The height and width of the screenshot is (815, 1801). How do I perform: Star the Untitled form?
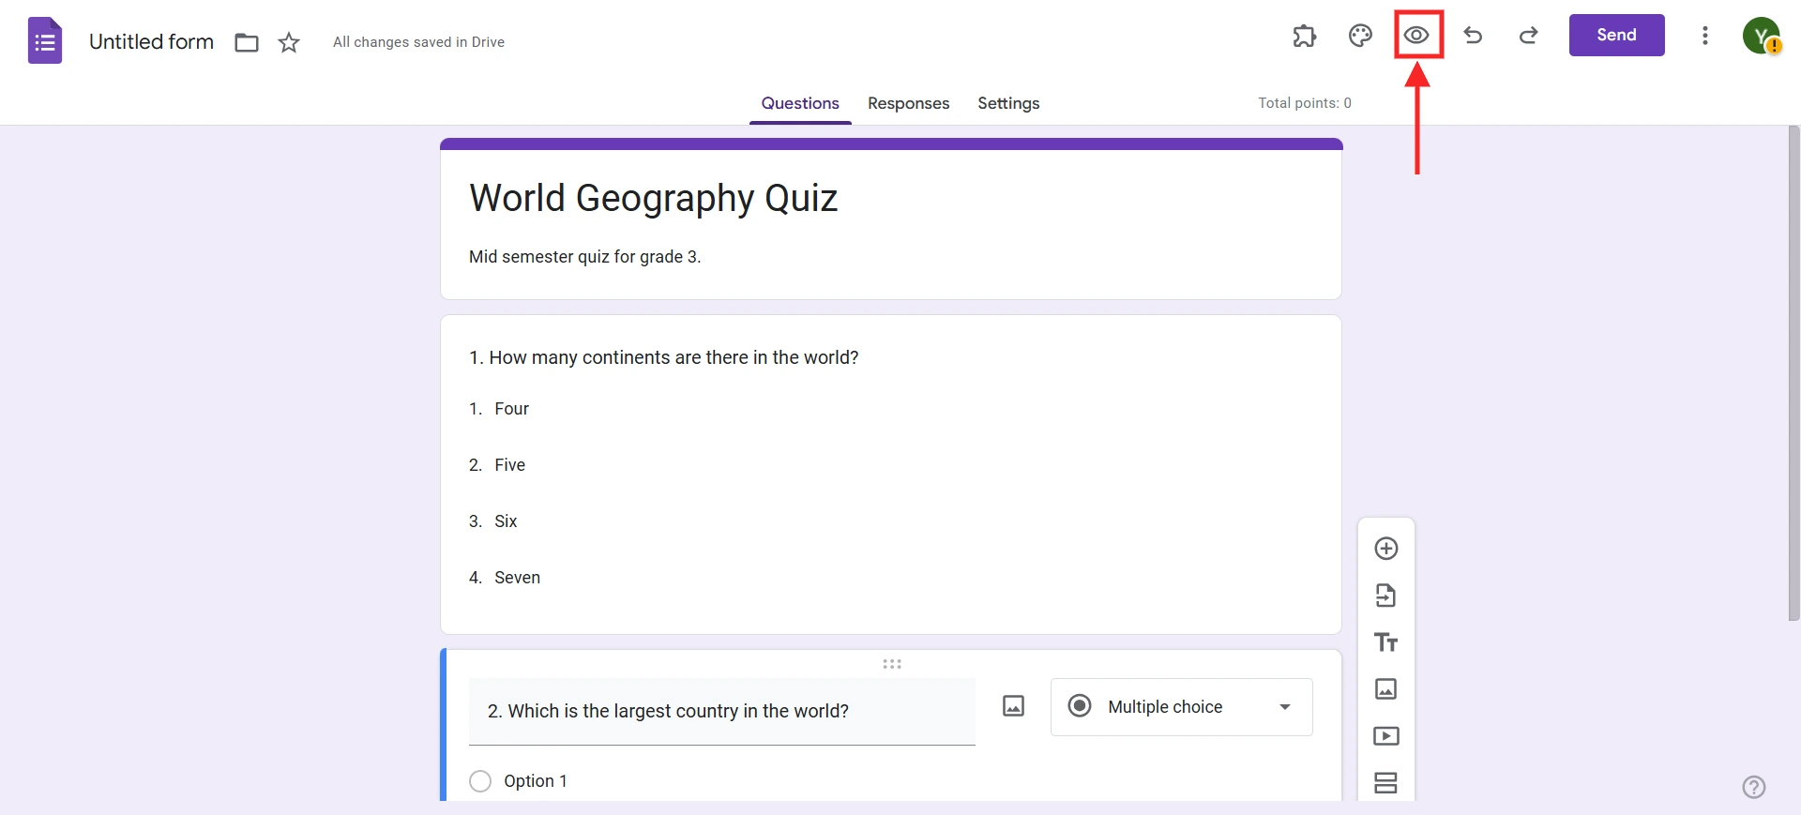tap(289, 42)
